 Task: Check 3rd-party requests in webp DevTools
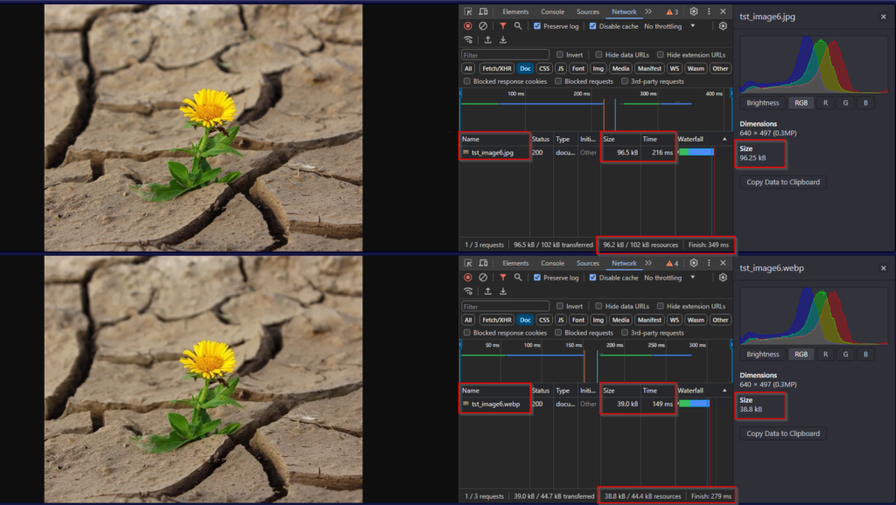[625, 333]
